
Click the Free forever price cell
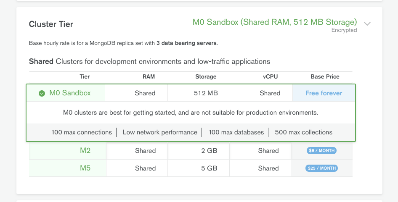coord(324,93)
